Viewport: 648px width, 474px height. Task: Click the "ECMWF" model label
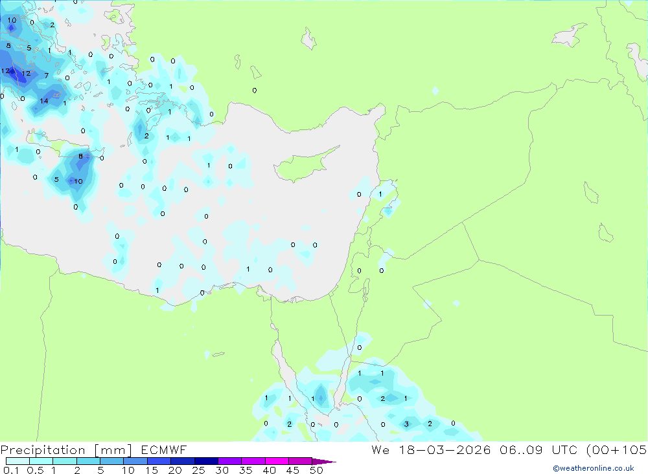[x=164, y=449]
